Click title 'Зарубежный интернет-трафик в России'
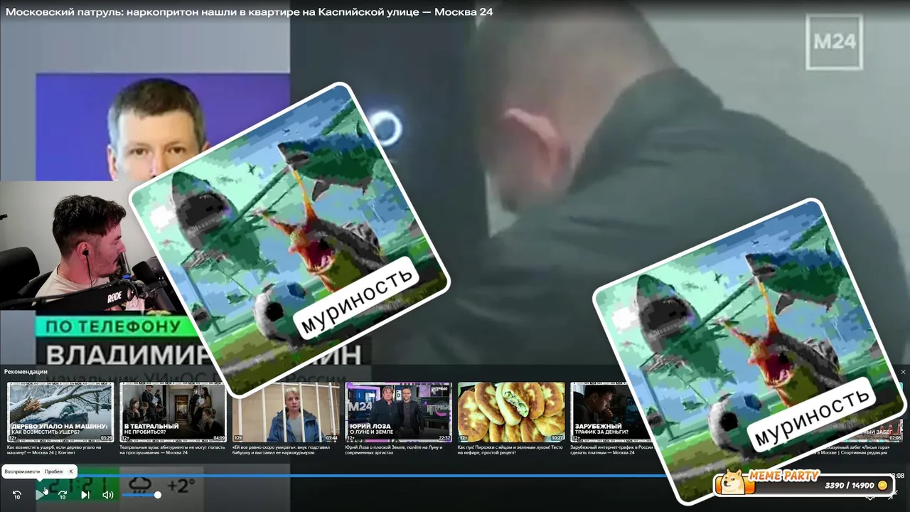Screen dimensions: 910x512 [613, 450]
